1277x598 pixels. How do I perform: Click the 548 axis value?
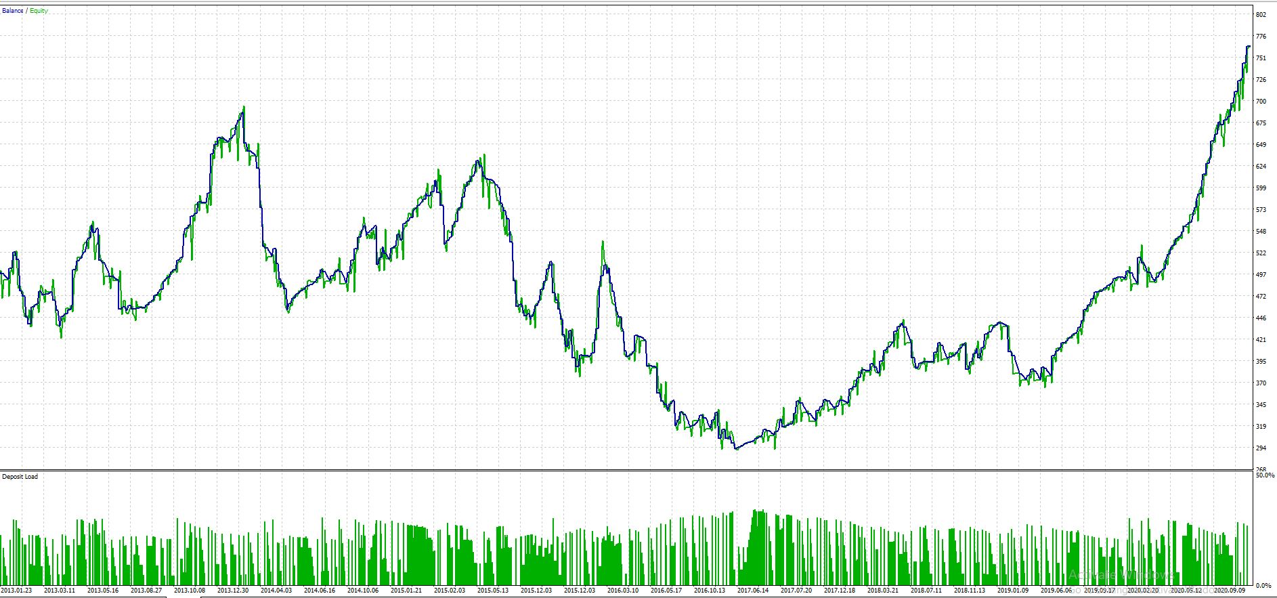point(1261,232)
